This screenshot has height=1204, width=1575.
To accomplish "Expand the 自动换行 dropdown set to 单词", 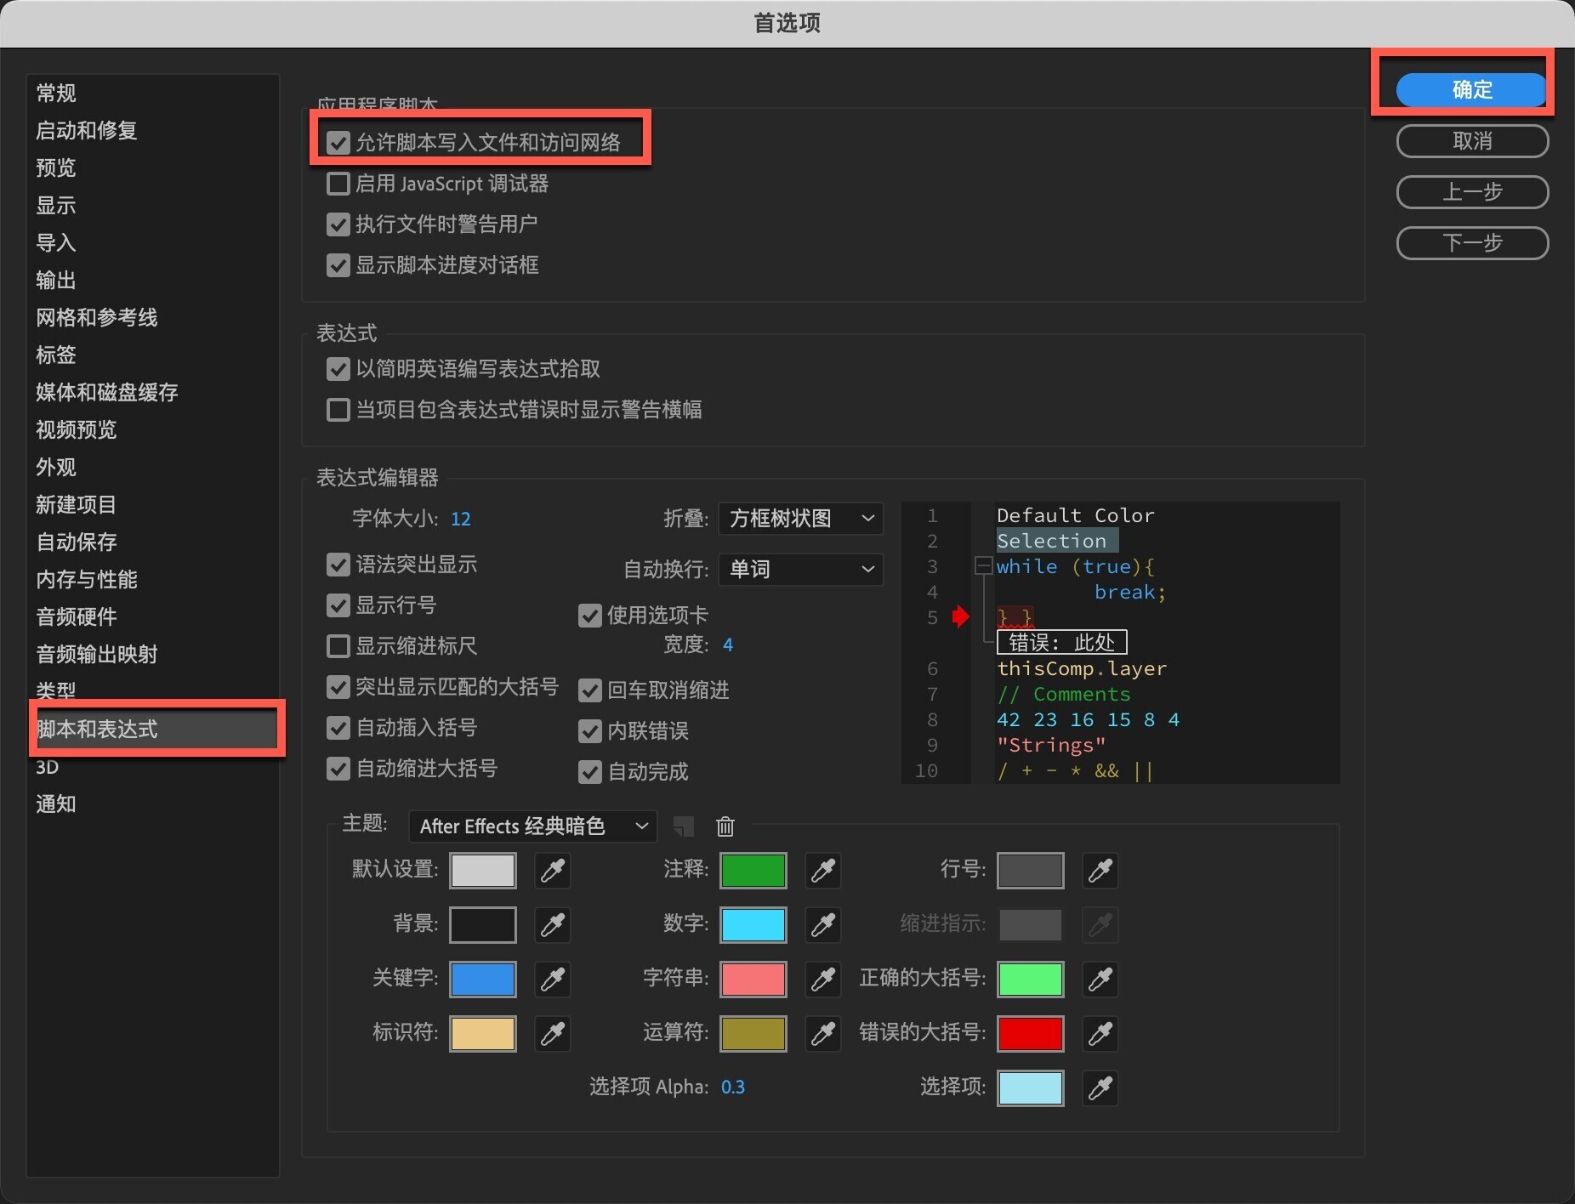I will tap(800, 570).
